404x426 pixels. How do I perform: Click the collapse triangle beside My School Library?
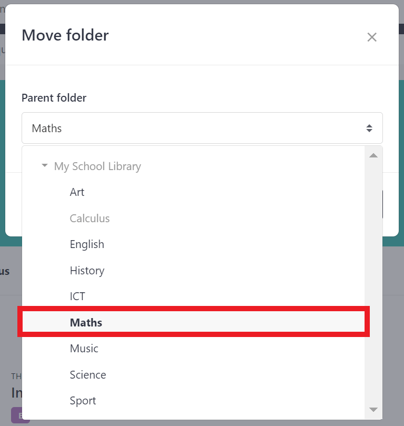coord(44,165)
